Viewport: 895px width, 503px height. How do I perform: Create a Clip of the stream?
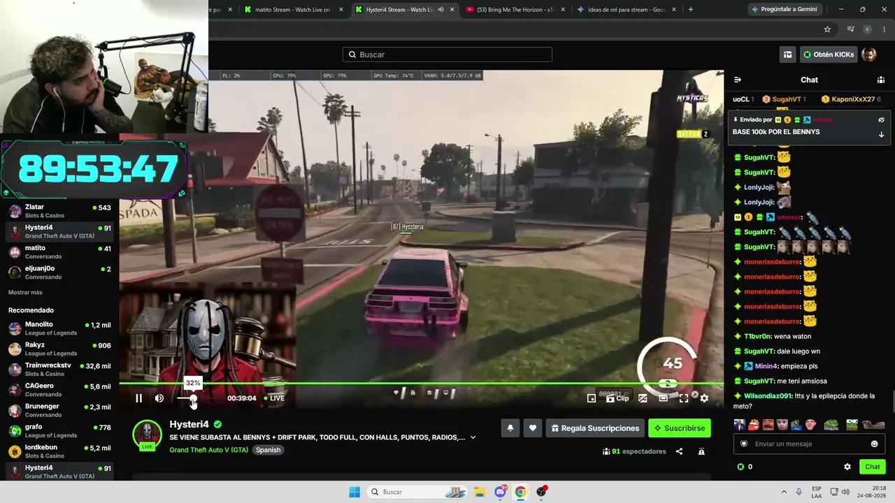click(617, 398)
